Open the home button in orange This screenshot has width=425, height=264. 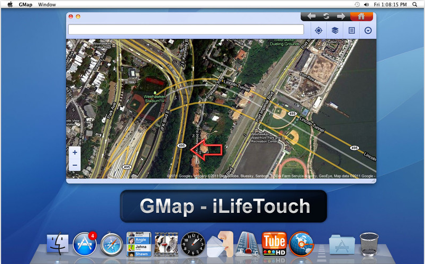362,16
